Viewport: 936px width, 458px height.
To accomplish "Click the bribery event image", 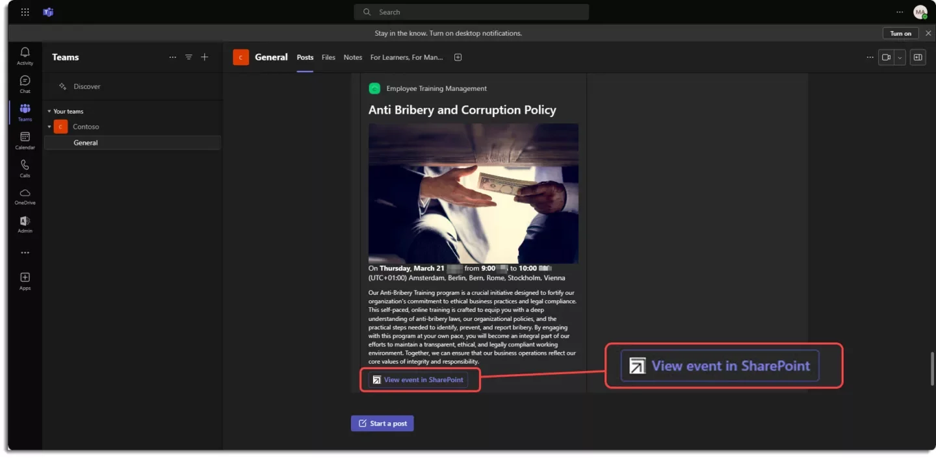I will tap(473, 194).
